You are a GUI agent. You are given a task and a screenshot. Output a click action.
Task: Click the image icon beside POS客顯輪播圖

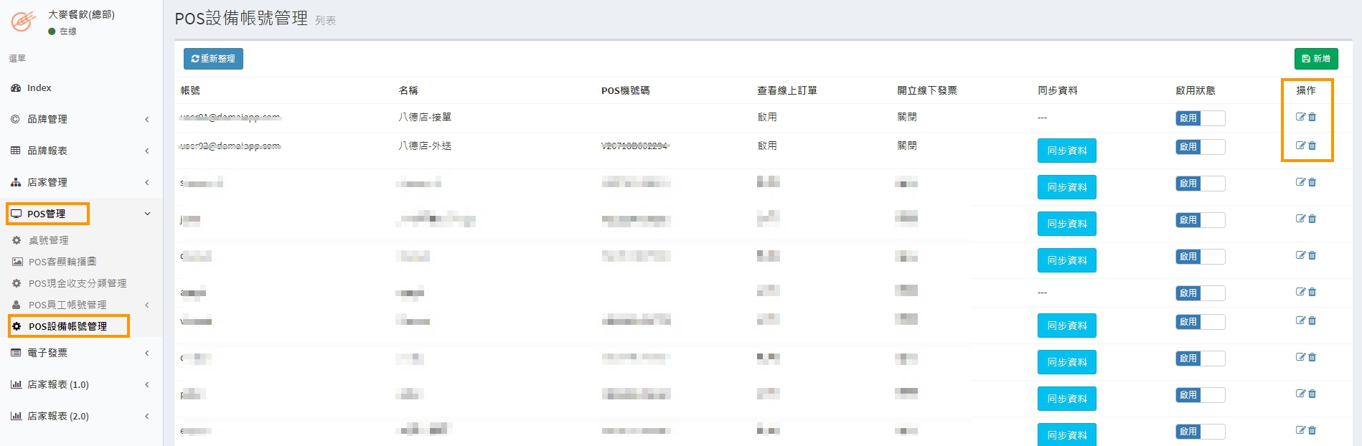pyautogui.click(x=17, y=262)
